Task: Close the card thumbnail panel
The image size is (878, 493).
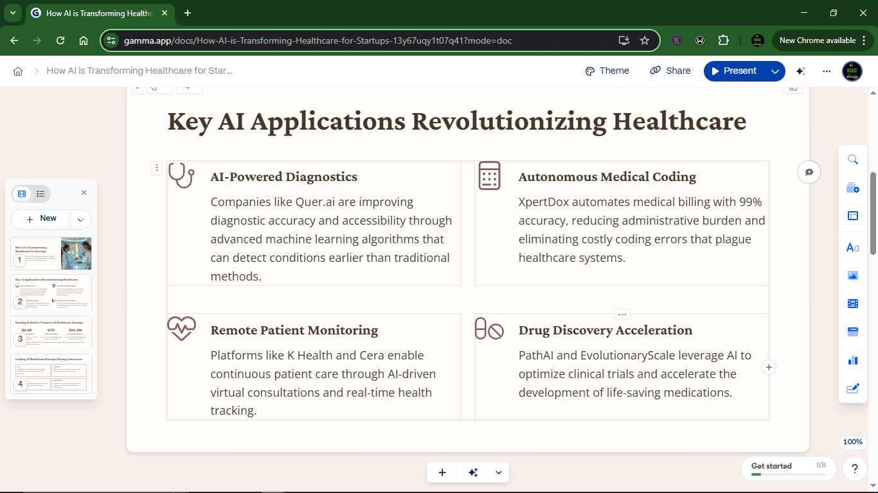Action: (x=84, y=193)
